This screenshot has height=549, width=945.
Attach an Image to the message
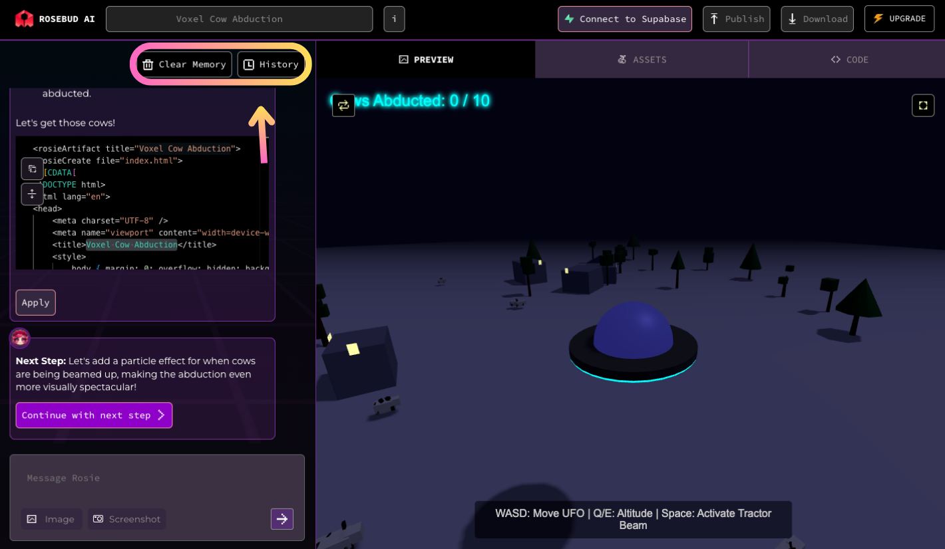(x=51, y=519)
